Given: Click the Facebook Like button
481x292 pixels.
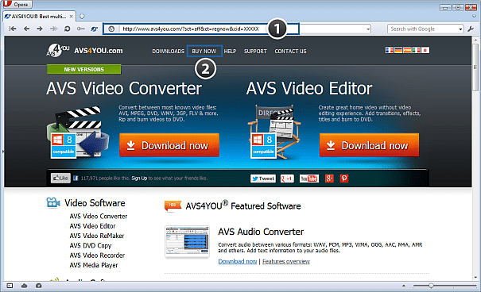Looking at the screenshot, I should [x=60, y=179].
